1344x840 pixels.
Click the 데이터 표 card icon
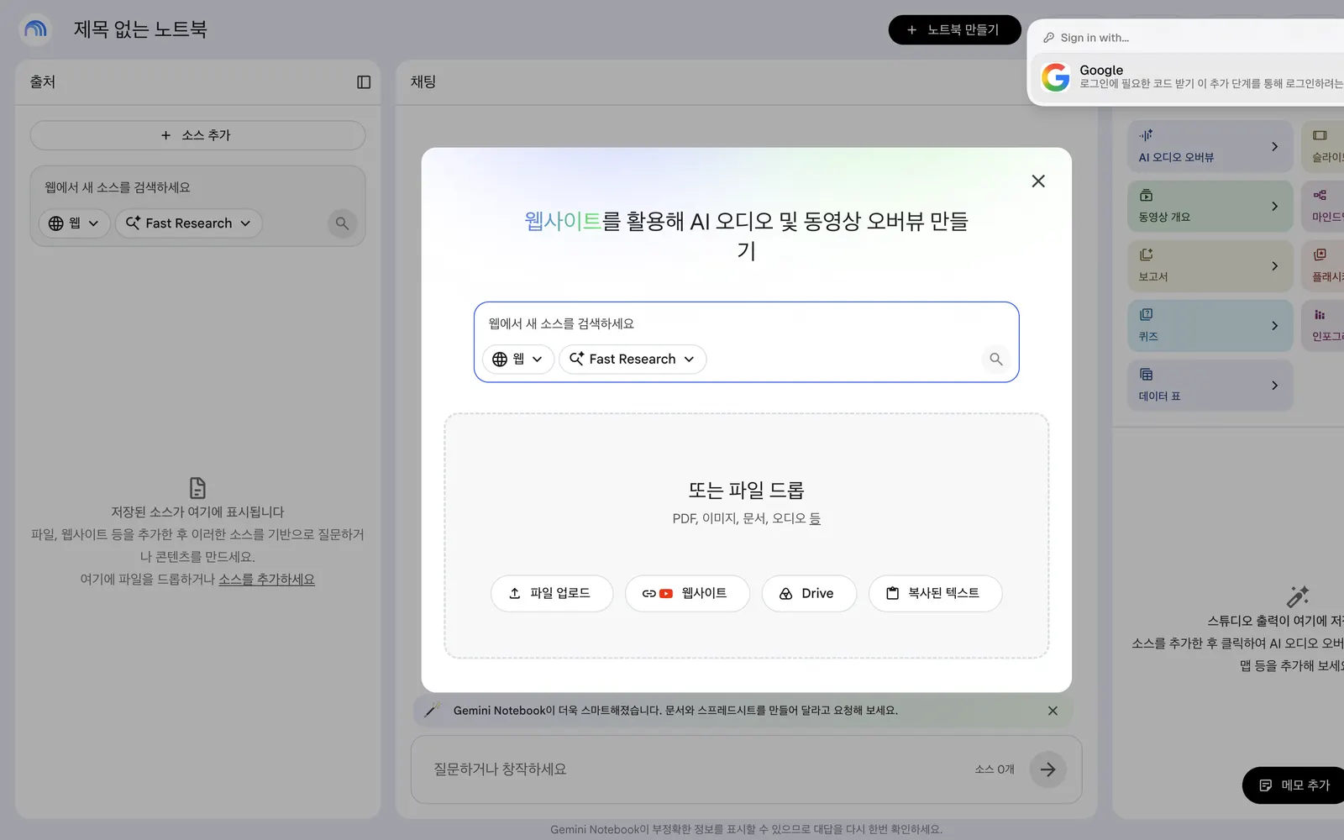[x=1146, y=374]
